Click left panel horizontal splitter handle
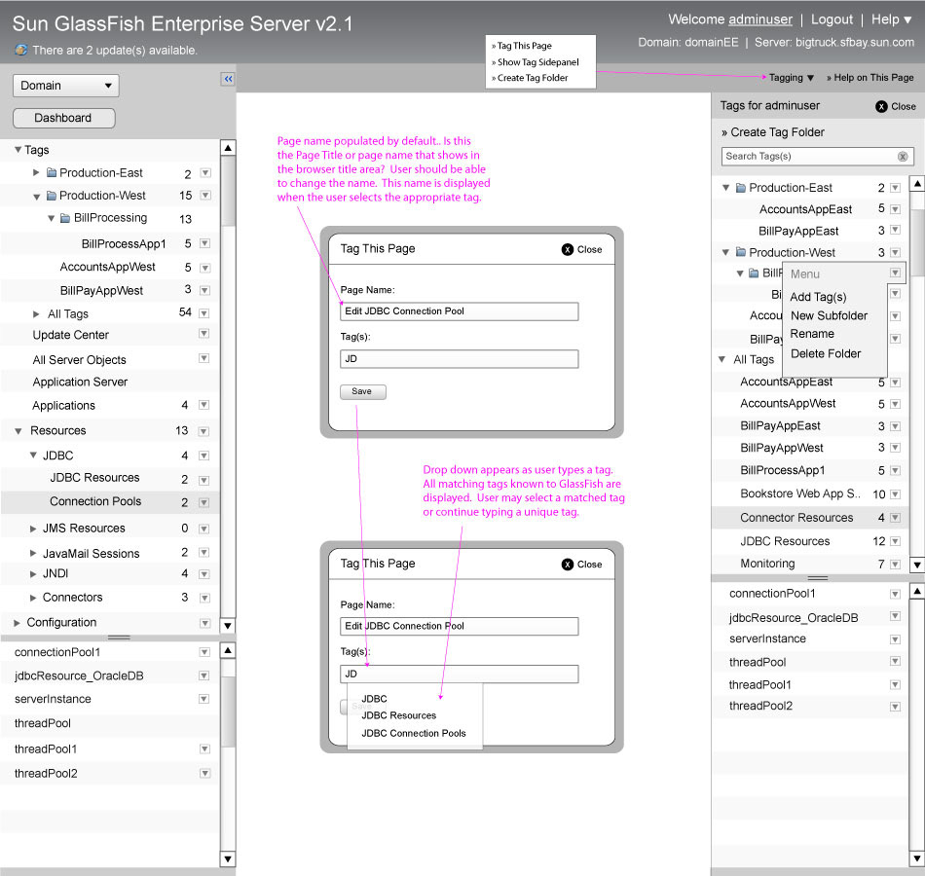The height and width of the screenshot is (876, 925). (x=119, y=638)
